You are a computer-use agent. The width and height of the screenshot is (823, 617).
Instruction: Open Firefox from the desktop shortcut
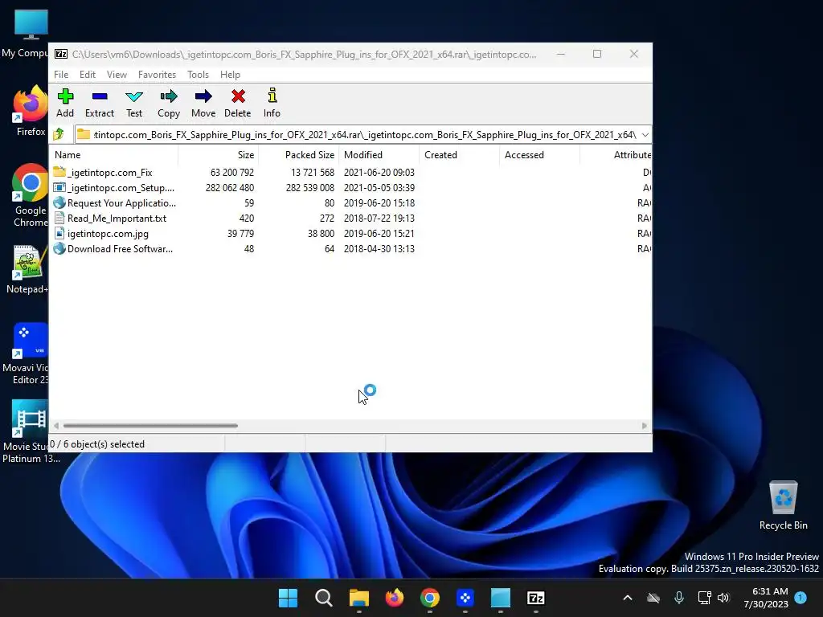(x=31, y=110)
